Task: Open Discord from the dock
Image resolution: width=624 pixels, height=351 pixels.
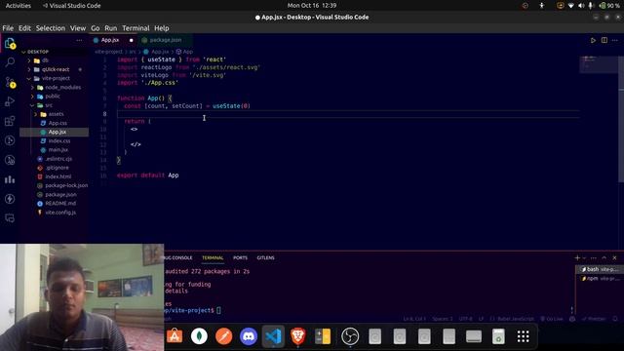Action: [x=249, y=336]
